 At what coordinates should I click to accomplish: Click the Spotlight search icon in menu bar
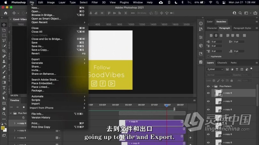[x=217, y=3]
